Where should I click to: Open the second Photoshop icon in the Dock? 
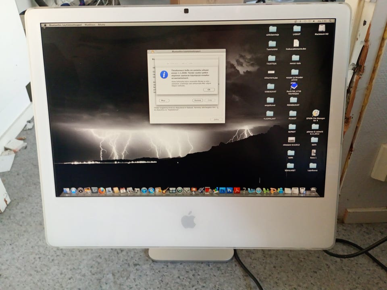230,191
